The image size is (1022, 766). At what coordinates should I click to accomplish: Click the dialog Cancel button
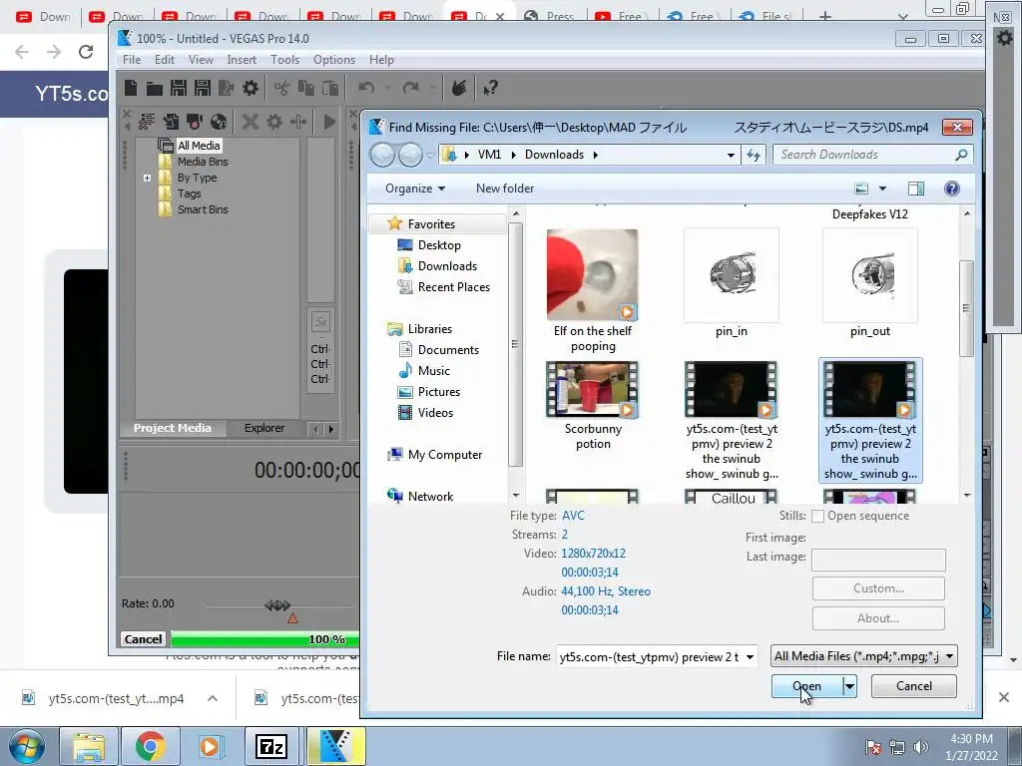(914, 686)
